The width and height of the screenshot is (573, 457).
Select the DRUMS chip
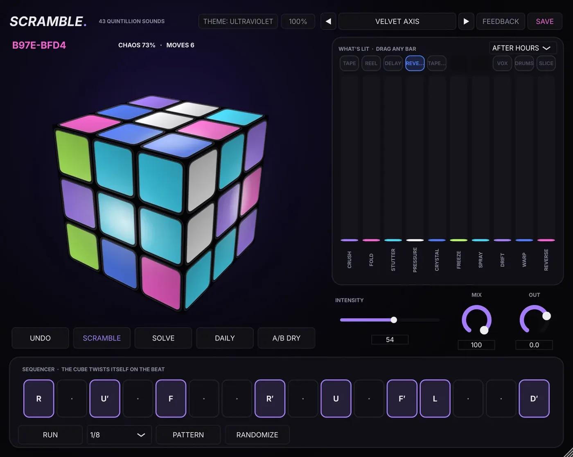(x=524, y=63)
